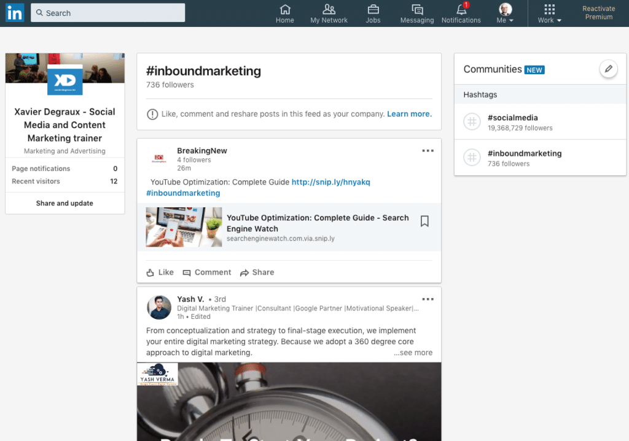Image resolution: width=629 pixels, height=441 pixels.
Task: Open Yash V. post options menu
Action: pos(428,299)
